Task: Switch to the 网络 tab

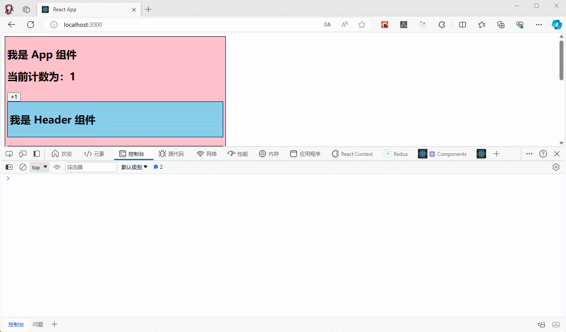Action: (207, 154)
